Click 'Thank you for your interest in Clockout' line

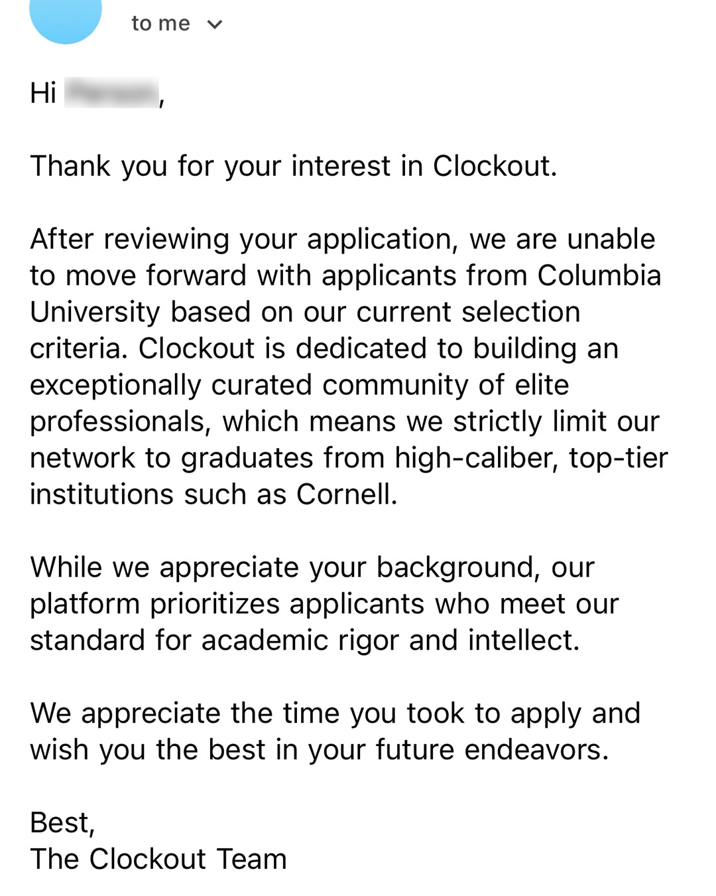[x=294, y=166]
